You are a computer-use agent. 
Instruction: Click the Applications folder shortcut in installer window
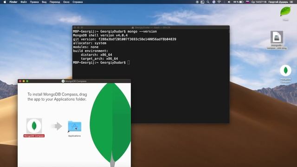[75, 126]
